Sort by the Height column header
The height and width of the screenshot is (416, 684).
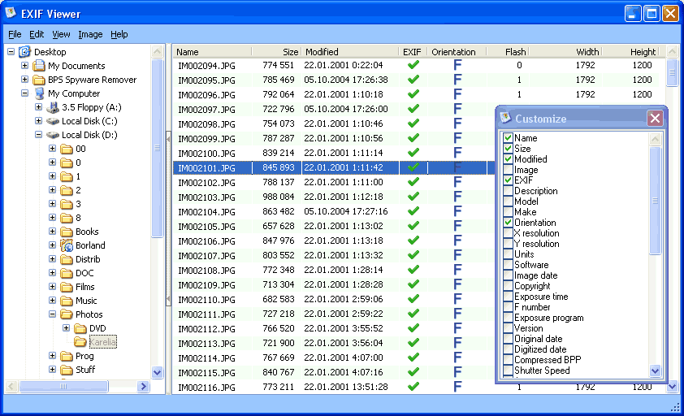pos(630,52)
